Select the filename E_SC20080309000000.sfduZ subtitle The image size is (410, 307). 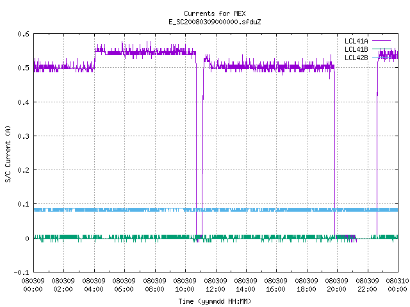[215, 22]
